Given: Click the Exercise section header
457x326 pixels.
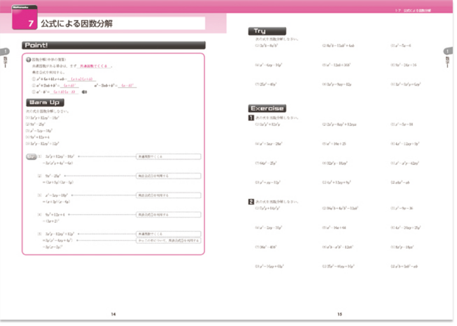Looking at the screenshot, I should point(267,108).
